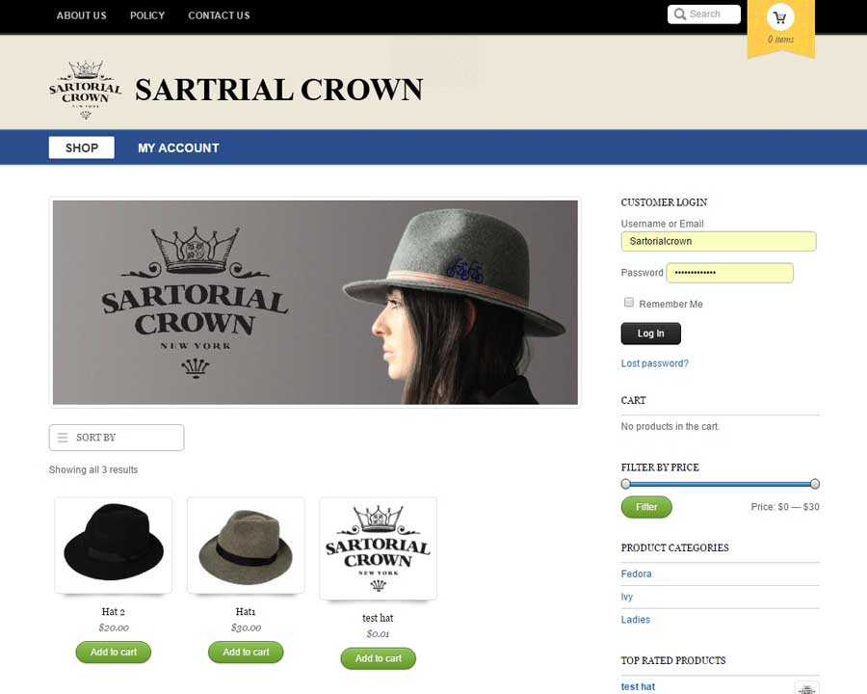Viewport: 867px width, 694px height.
Task: Open the test hat logo thumbnail
Action: tap(379, 547)
